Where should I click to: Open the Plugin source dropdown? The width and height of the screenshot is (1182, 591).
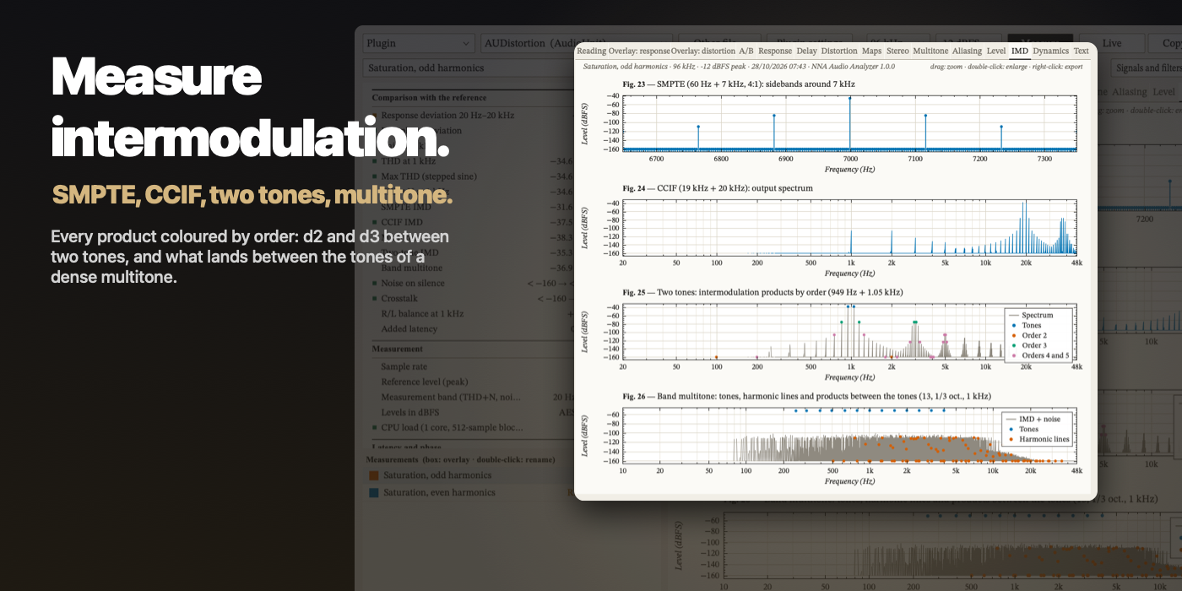(x=418, y=43)
